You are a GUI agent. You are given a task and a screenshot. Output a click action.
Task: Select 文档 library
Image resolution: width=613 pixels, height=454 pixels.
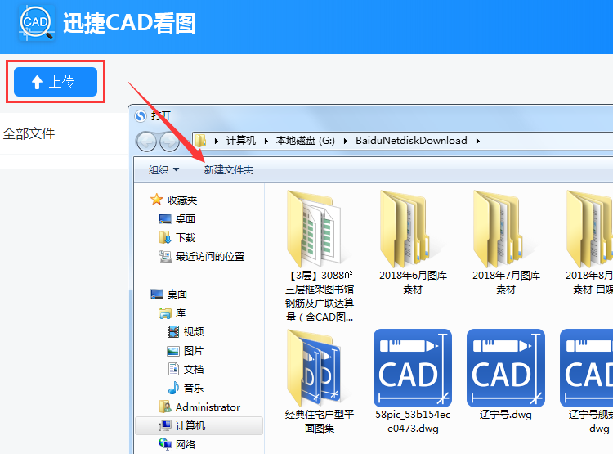tap(194, 370)
